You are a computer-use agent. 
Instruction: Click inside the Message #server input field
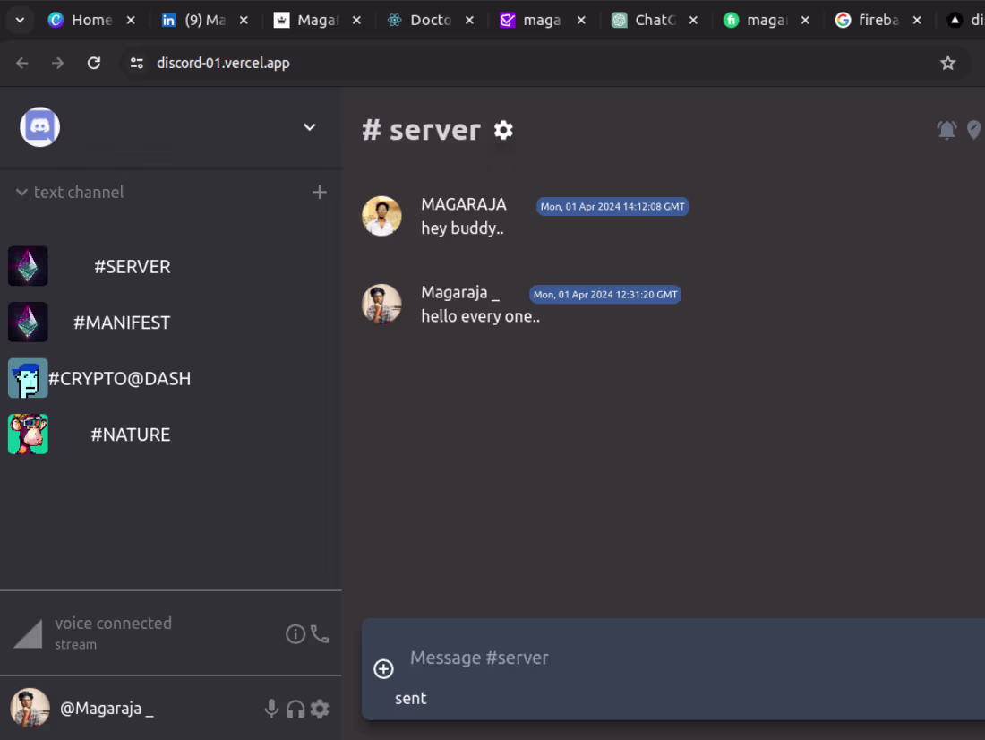coord(537,658)
